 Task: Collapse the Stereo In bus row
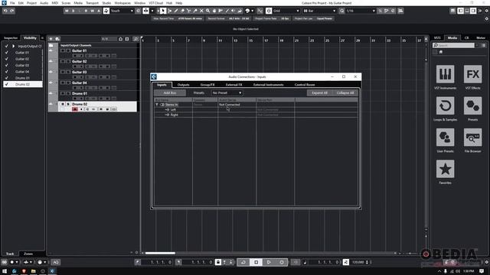click(x=157, y=105)
